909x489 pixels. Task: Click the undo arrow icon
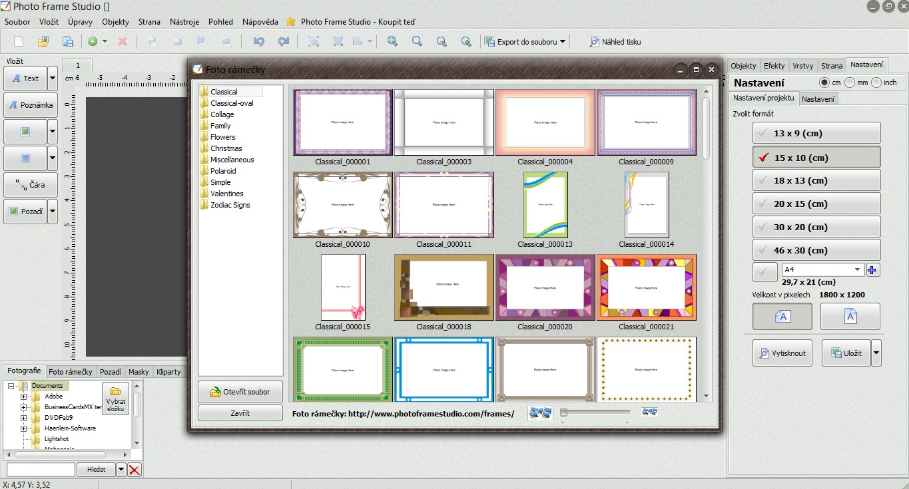pos(259,41)
